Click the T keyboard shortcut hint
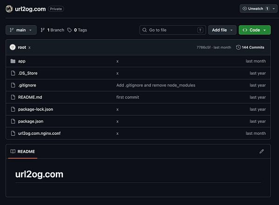 (200, 30)
